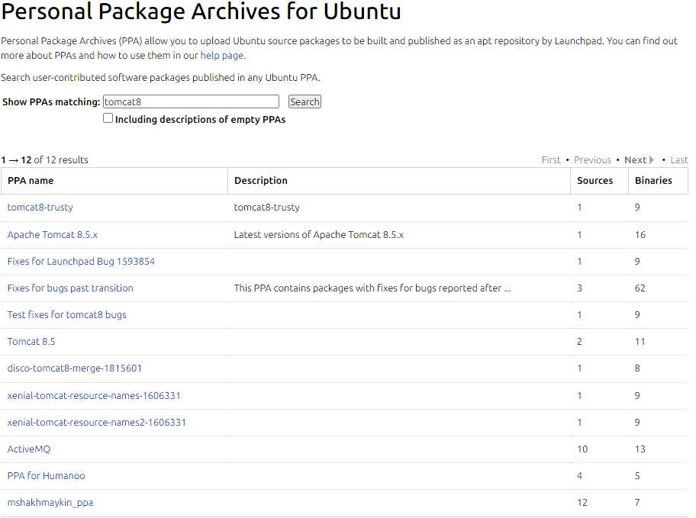Focus the 'Show PPAs matching' text field

(x=191, y=101)
